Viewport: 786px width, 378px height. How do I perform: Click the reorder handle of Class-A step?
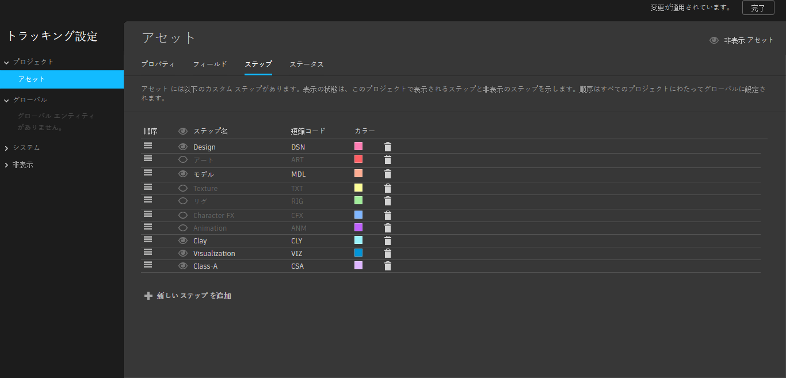(x=148, y=265)
